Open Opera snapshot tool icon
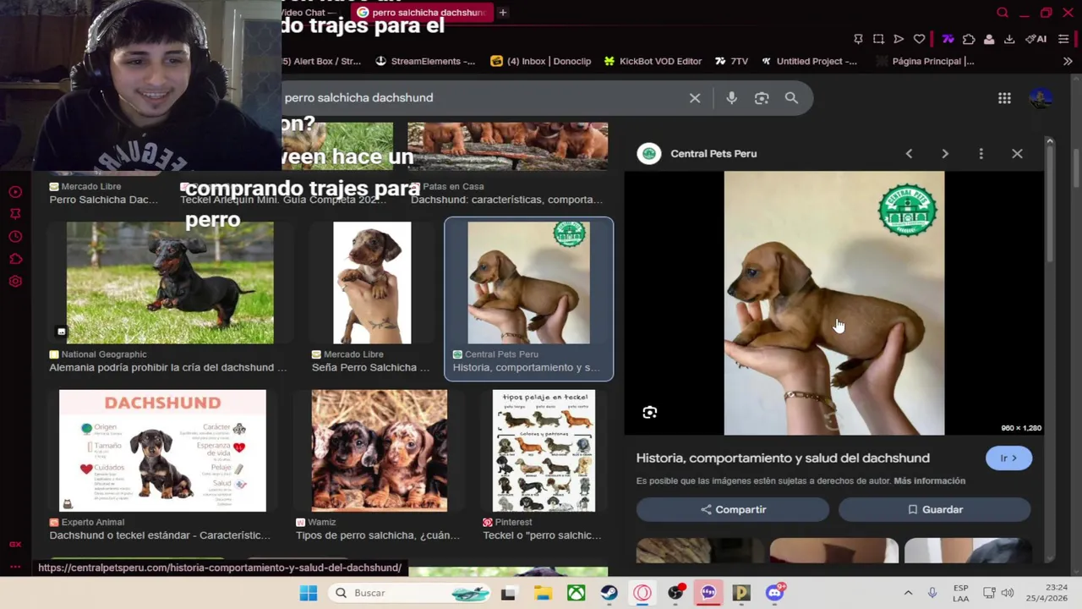The width and height of the screenshot is (1082, 609). coord(878,39)
